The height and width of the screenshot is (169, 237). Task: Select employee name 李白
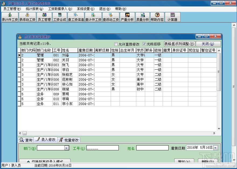click(65, 70)
